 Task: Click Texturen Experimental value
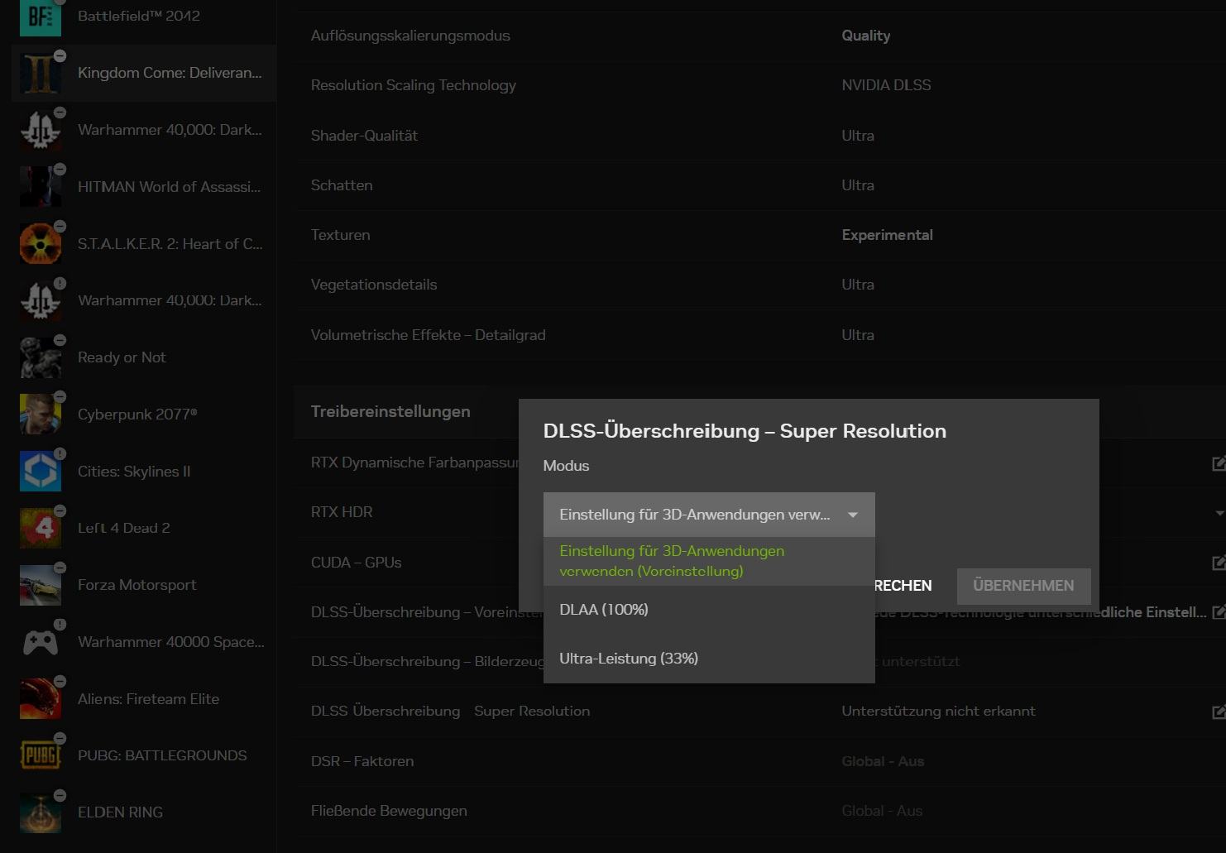tap(887, 235)
